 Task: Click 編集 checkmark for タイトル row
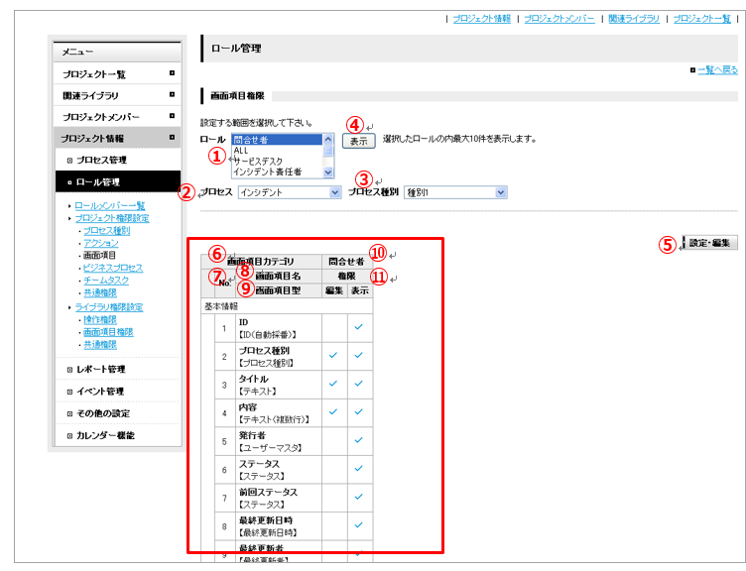click(333, 384)
